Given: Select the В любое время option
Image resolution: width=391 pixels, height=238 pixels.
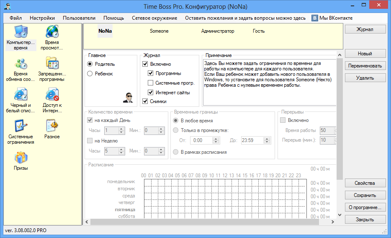Looking at the screenshot, I should click(x=176, y=121).
